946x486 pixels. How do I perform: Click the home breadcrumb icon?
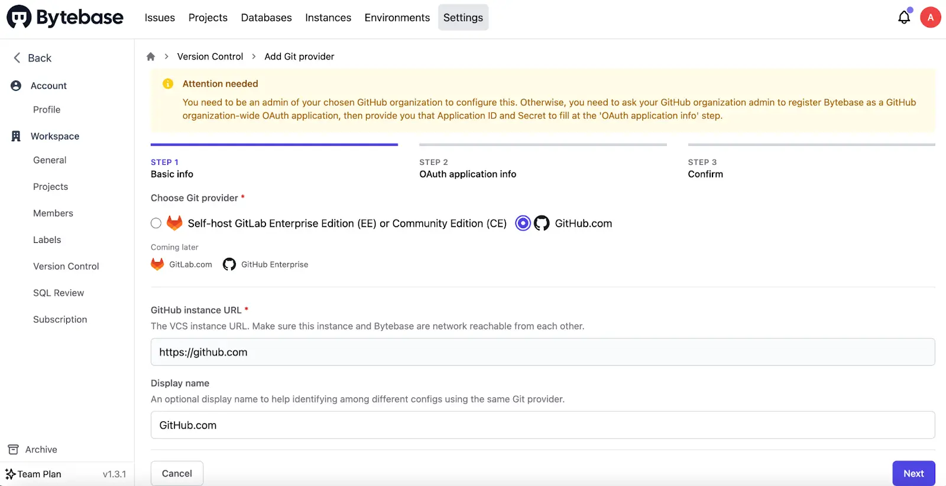[x=151, y=57]
